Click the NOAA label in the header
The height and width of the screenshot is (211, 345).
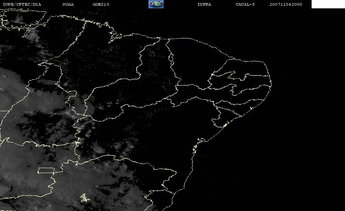(68, 5)
